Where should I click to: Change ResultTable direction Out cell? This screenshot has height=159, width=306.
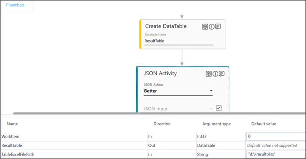[x=172, y=145]
